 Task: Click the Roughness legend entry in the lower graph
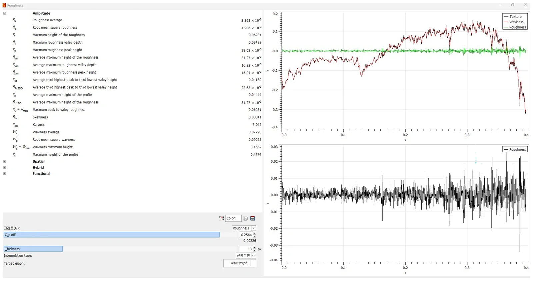515,149
